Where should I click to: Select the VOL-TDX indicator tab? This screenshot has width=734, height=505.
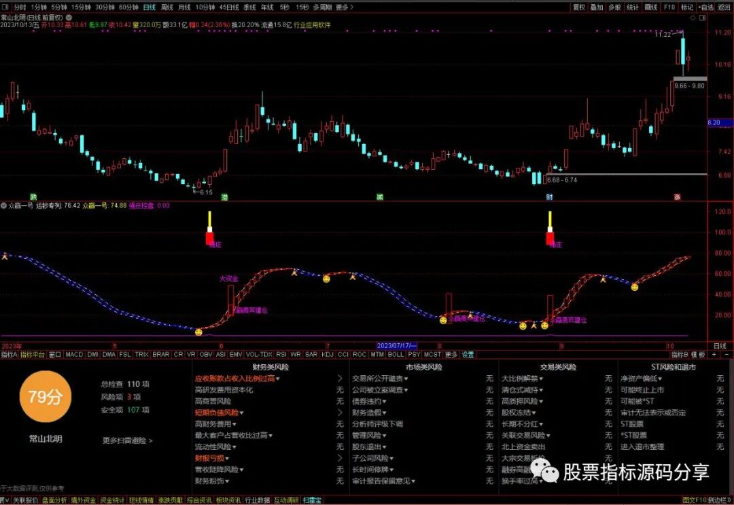259,355
